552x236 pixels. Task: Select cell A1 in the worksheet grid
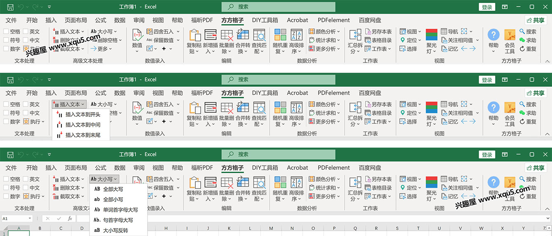[19, 234]
